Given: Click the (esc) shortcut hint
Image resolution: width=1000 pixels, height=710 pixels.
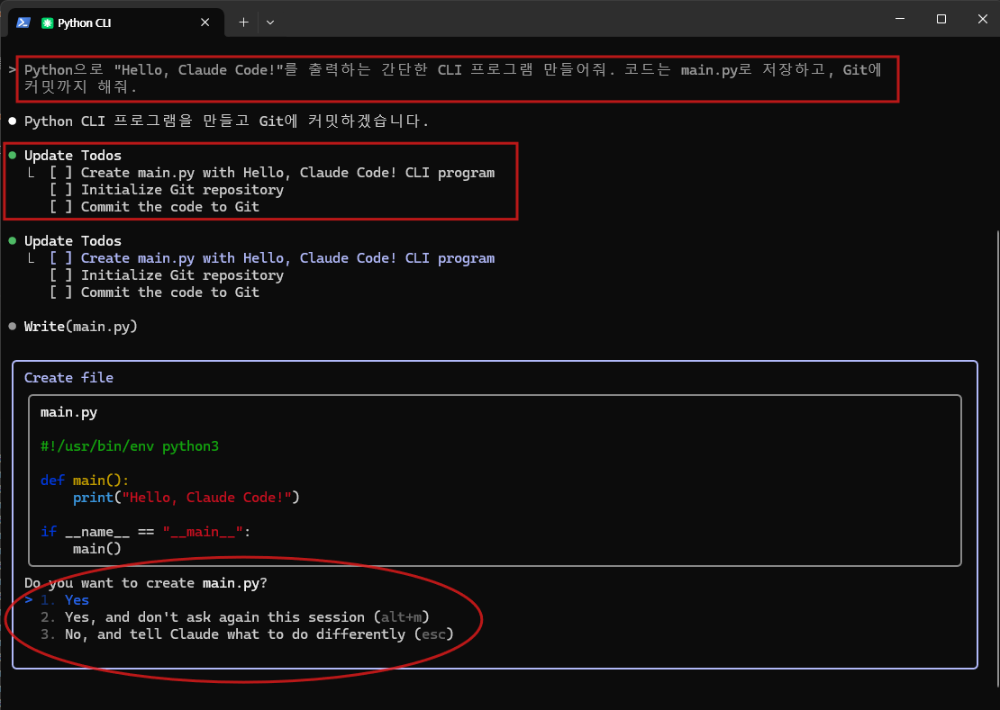Looking at the screenshot, I should coord(433,634).
